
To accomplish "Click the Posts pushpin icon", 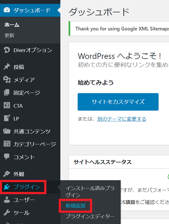I will [x=7, y=67].
